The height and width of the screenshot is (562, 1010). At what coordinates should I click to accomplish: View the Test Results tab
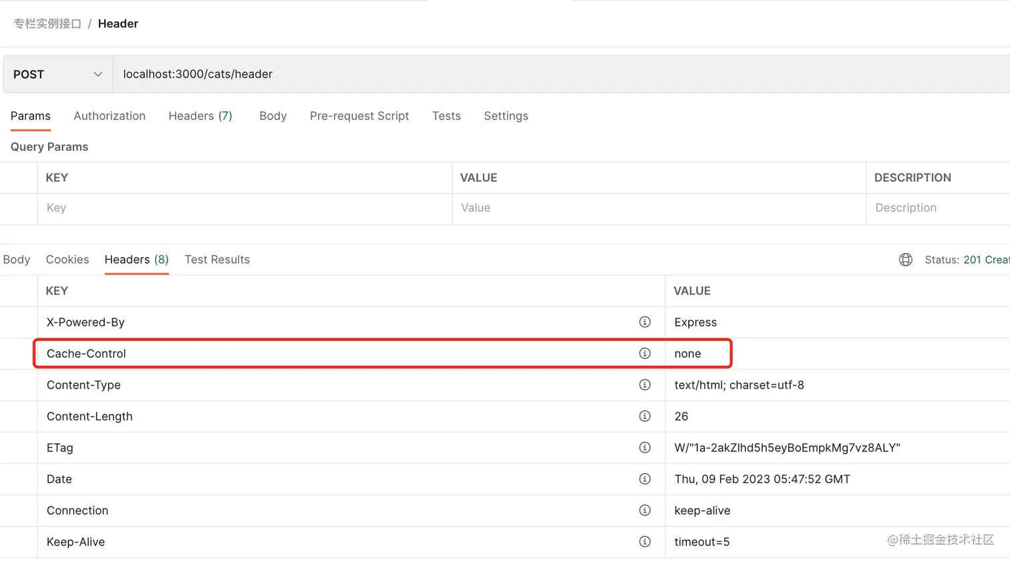217,260
